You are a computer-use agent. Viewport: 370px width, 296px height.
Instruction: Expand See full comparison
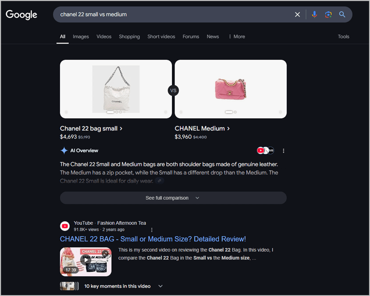pyautogui.click(x=173, y=198)
